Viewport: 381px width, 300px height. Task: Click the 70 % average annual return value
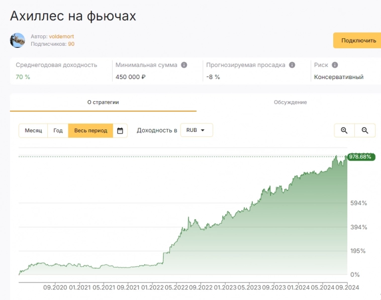point(23,77)
